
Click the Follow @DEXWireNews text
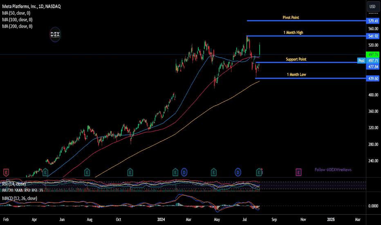(x=333, y=170)
